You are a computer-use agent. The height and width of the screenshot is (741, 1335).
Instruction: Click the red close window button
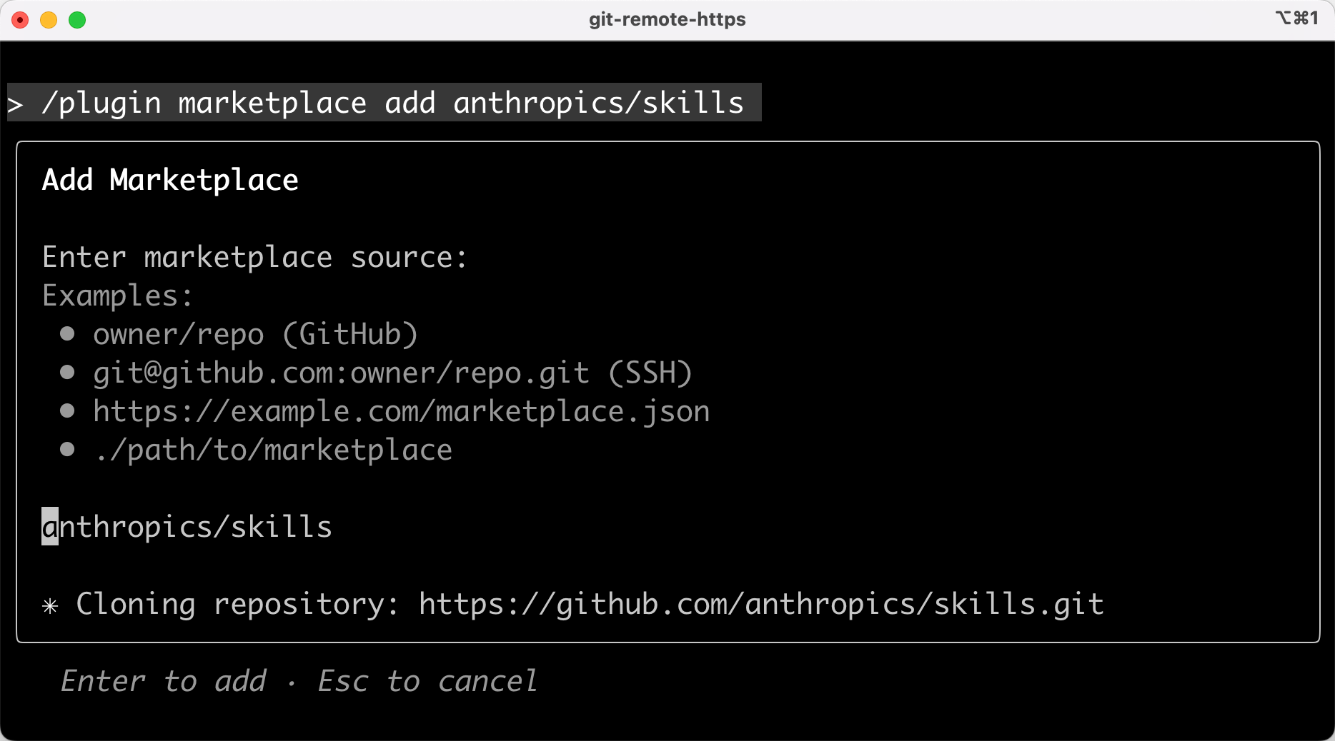pos(21,20)
